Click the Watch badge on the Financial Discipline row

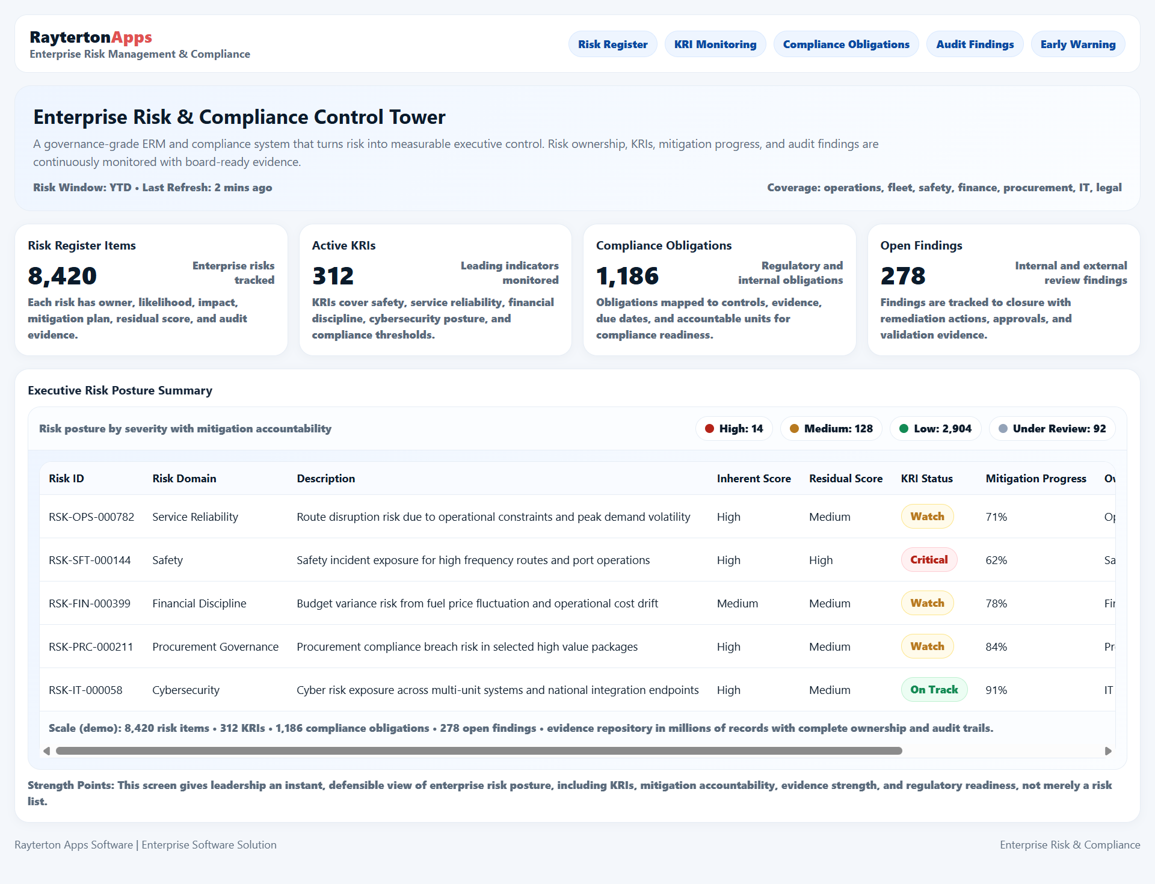pos(927,603)
